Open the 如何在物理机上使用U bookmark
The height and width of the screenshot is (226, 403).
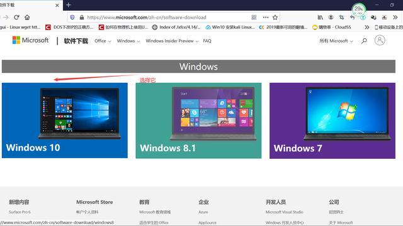(123, 27)
